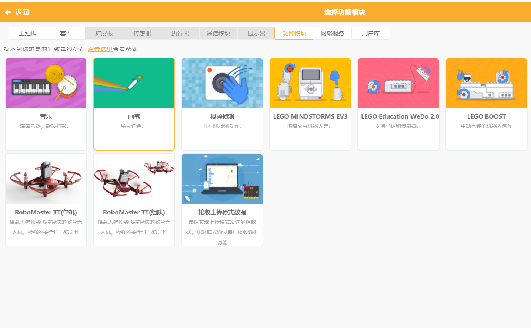Select the 画笔 pen module image
This screenshot has height=328, width=531.
[x=134, y=83]
